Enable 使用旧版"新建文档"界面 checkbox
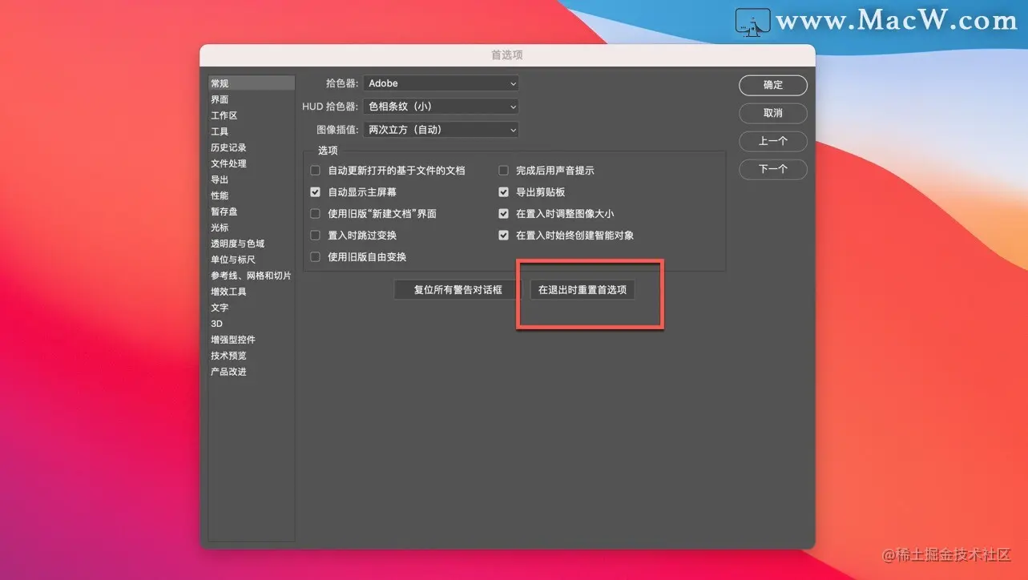 (315, 214)
